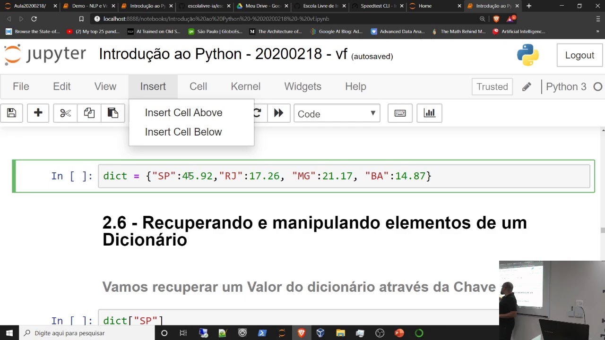Open the Kernel menu

(245, 86)
